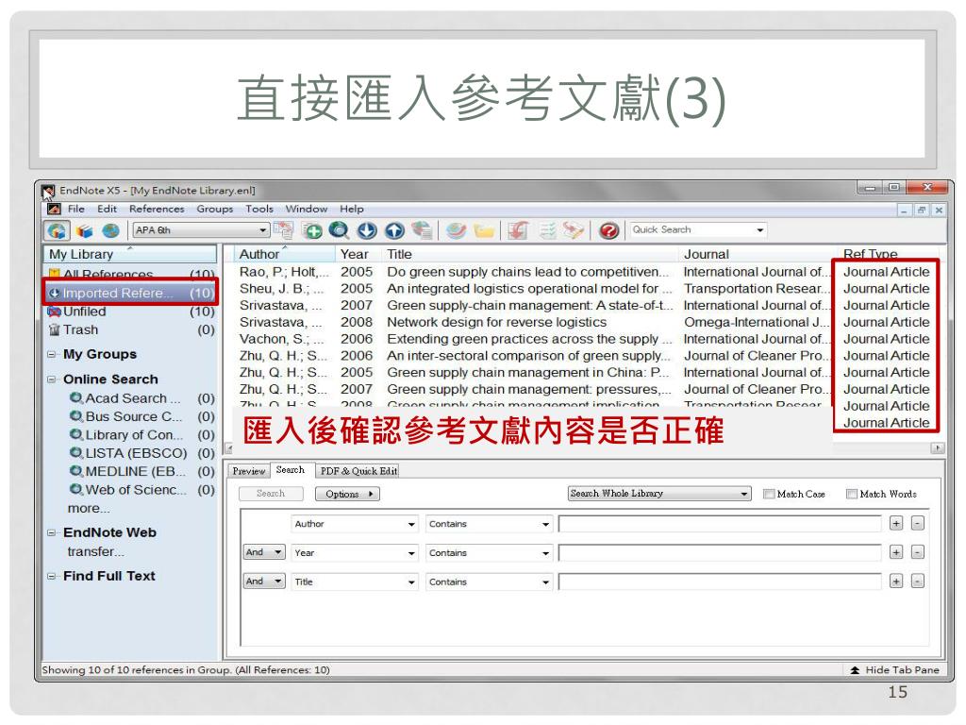
Task: Switch to the Search tab
Action: [291, 470]
